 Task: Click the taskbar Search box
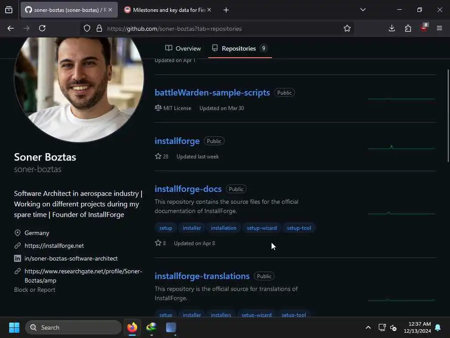point(73,327)
